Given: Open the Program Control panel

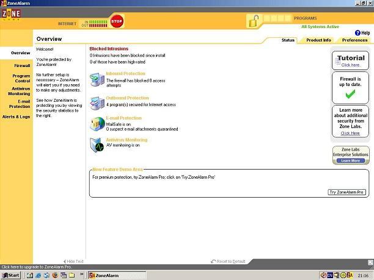Looking at the screenshot, I should click(x=21, y=78).
